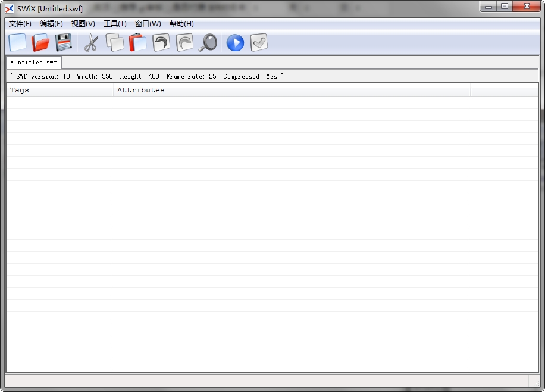Click the checkmark validate icon
Screen dimensions: 545x392
[x=259, y=42]
